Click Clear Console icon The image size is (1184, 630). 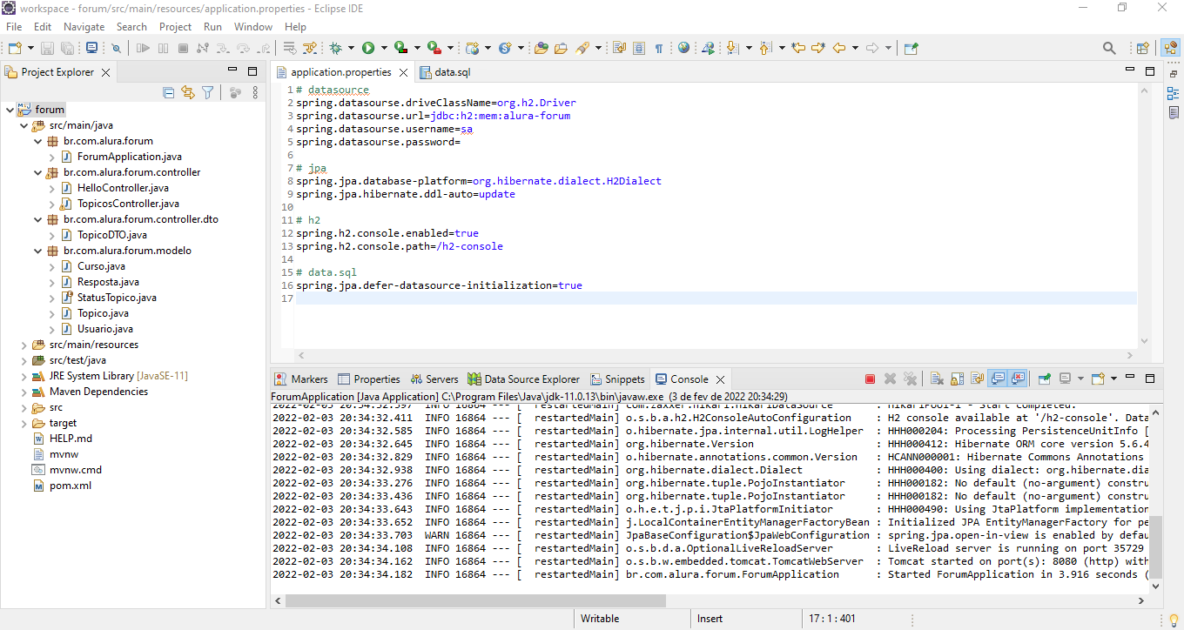point(936,379)
